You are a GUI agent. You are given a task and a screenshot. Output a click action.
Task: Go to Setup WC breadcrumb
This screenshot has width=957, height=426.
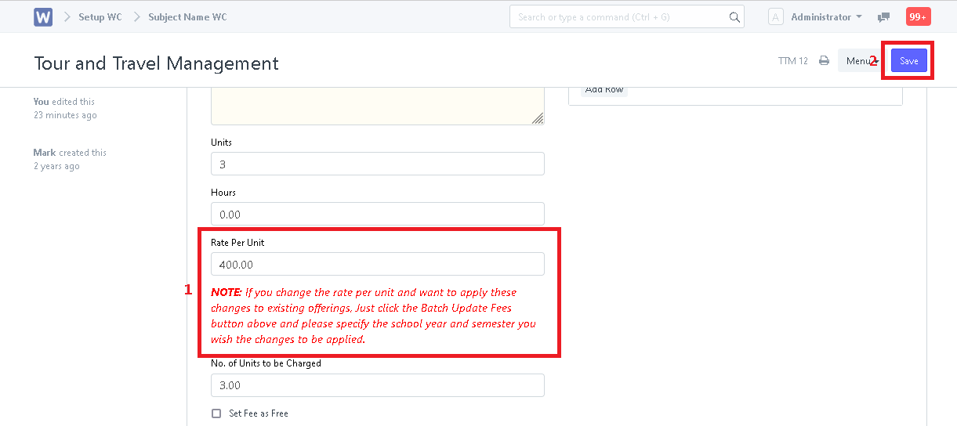point(100,16)
